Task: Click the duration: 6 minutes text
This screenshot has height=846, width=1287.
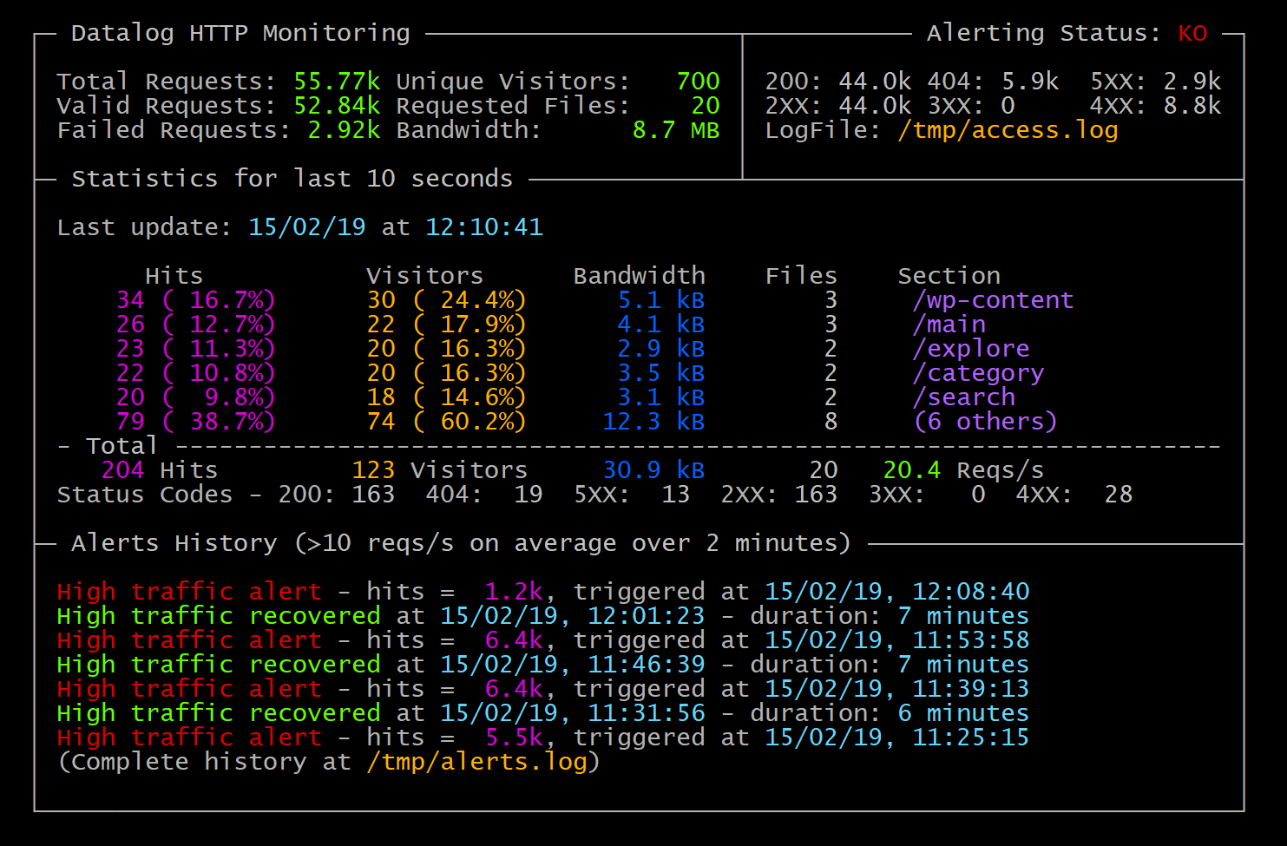Action: point(890,713)
